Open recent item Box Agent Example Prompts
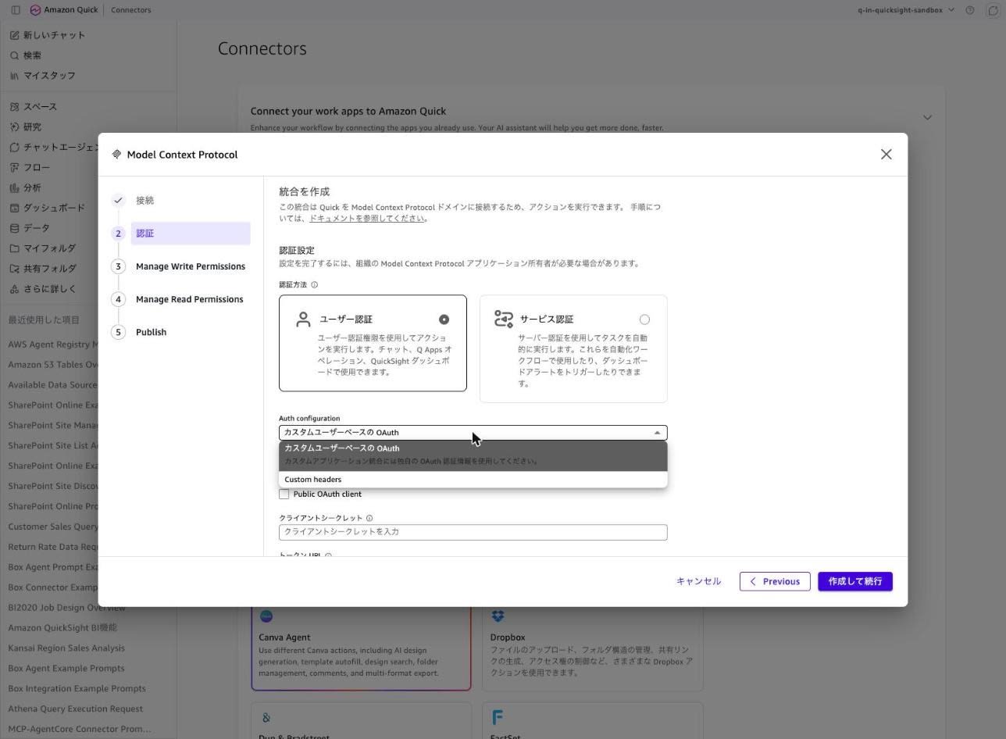This screenshot has height=739, width=1006. point(66,669)
